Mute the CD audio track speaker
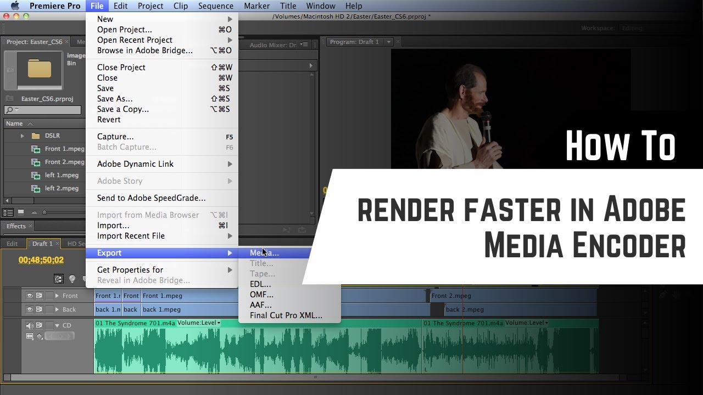The image size is (703, 395). pos(30,325)
